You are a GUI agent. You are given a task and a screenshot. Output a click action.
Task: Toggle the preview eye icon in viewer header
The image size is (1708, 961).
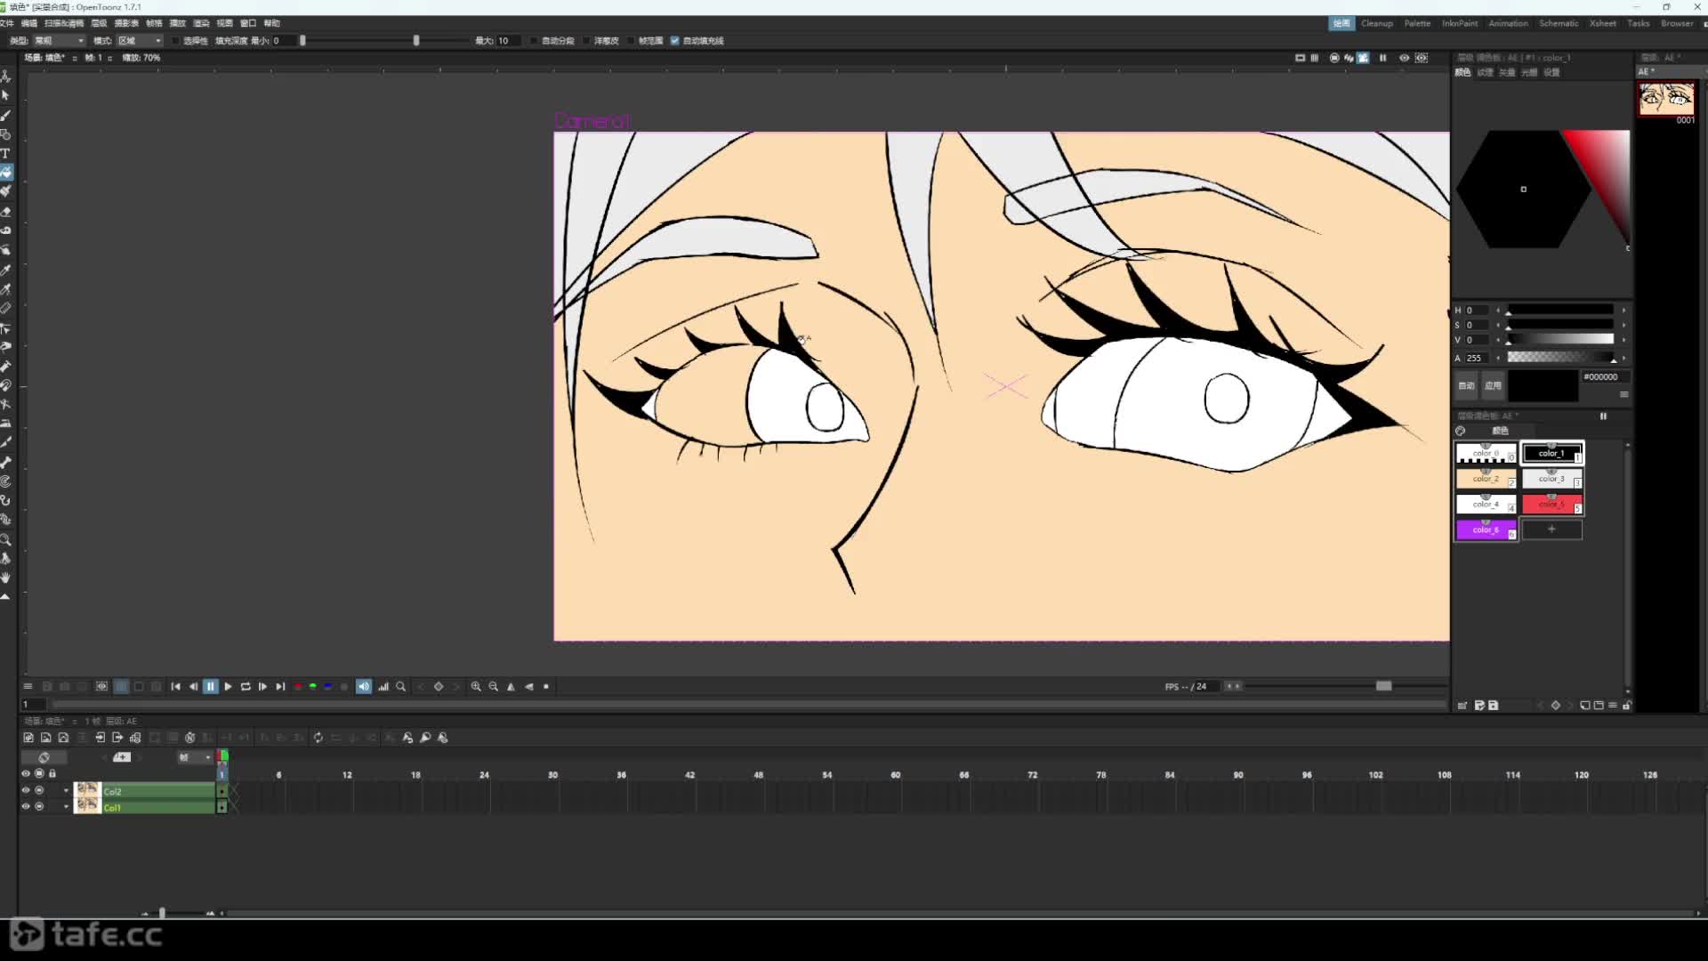click(1404, 58)
